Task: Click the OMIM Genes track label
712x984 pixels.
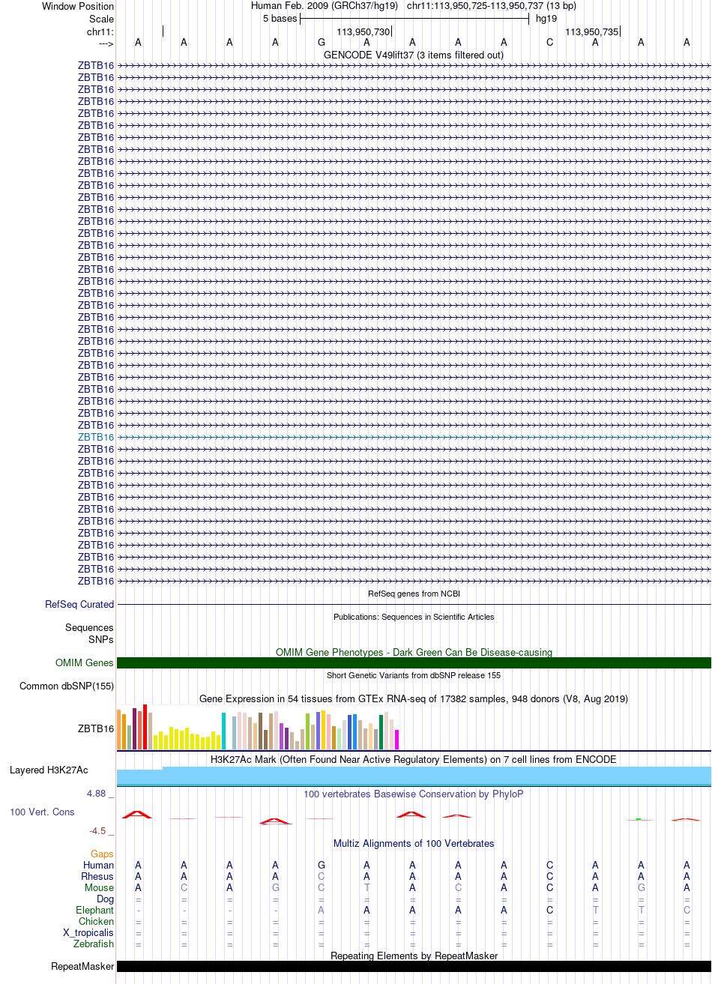Action: (x=85, y=662)
